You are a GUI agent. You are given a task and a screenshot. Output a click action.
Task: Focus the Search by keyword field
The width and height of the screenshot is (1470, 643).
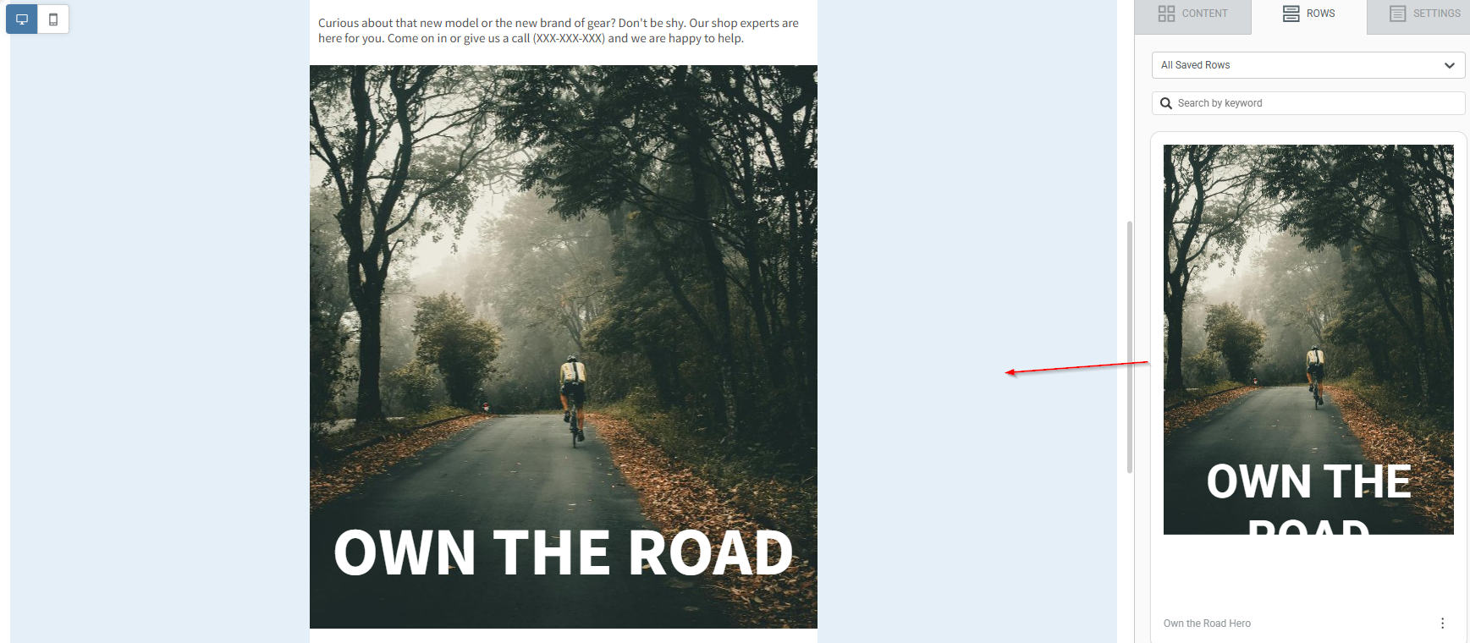point(1308,103)
